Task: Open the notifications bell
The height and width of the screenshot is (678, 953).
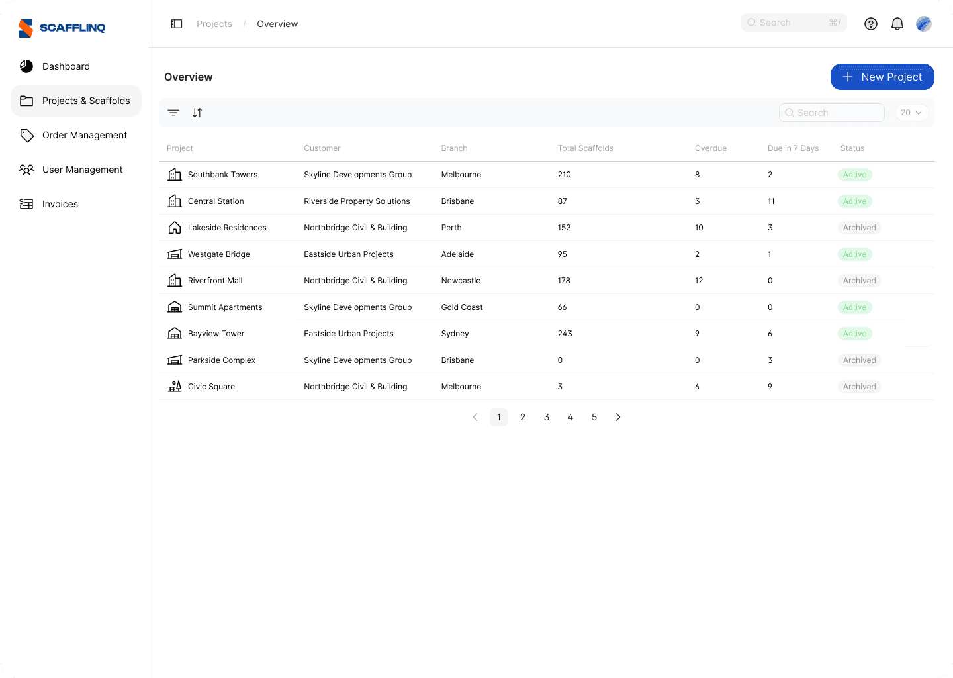Action: click(897, 24)
